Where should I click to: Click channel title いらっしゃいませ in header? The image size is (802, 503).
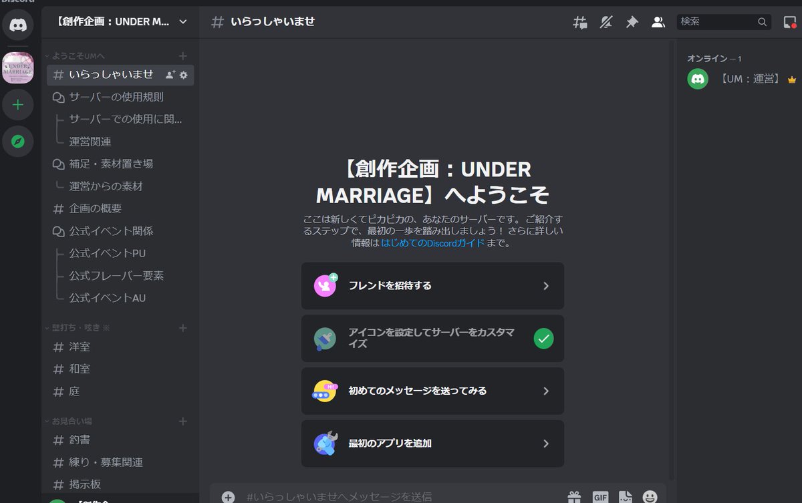[x=273, y=22]
